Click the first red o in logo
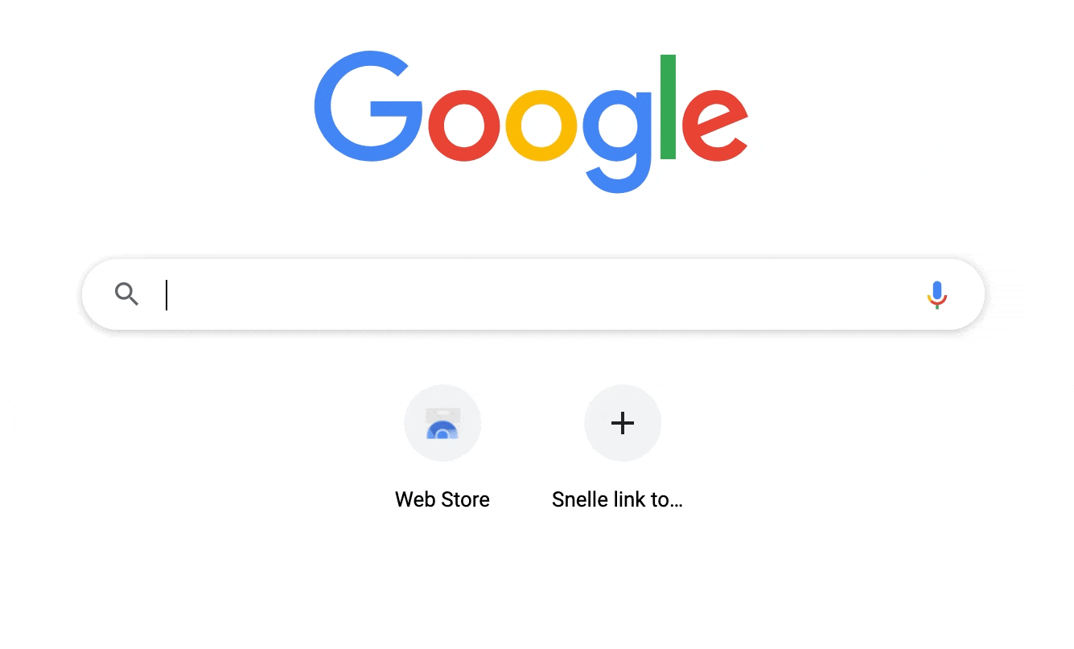This screenshot has height=649, width=1074. (464, 125)
